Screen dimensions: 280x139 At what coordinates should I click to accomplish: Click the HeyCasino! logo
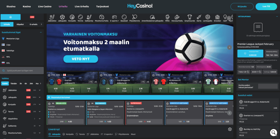[140, 6]
